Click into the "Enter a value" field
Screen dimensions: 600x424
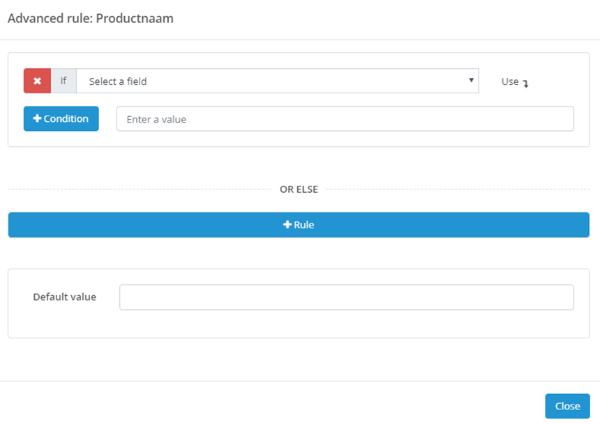pos(345,119)
